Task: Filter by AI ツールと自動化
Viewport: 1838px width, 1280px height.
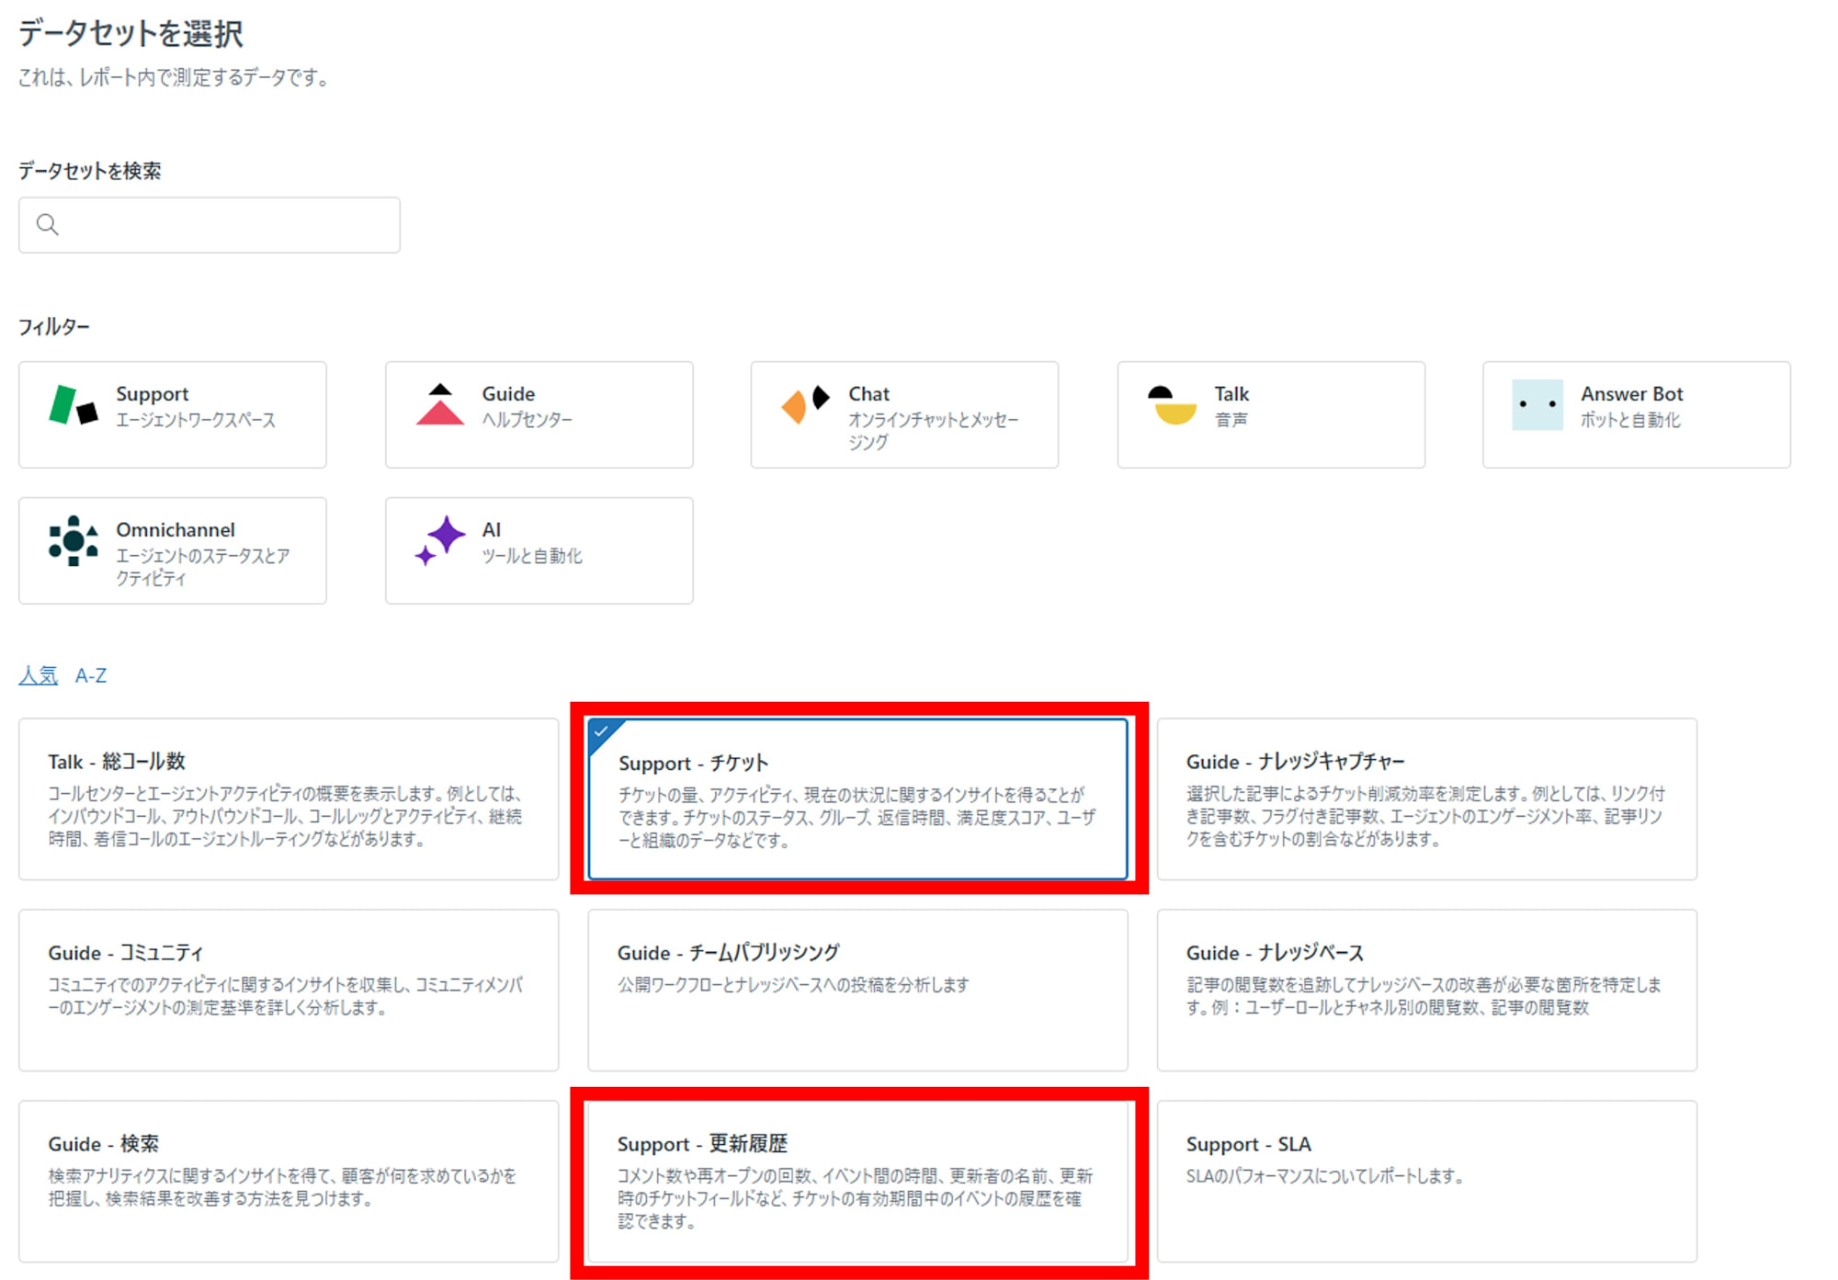Action: click(x=539, y=550)
